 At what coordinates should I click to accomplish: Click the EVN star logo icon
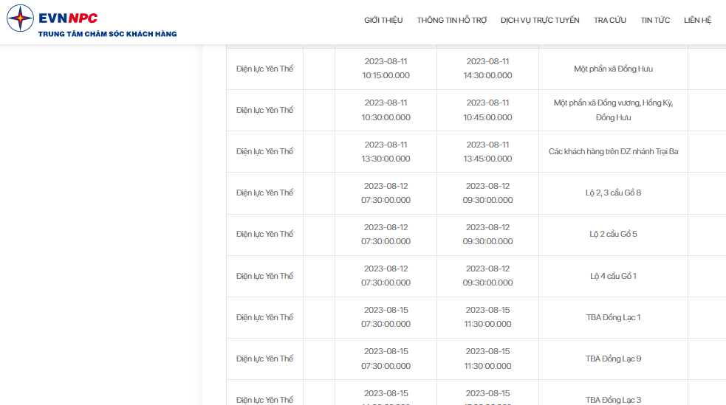20,18
